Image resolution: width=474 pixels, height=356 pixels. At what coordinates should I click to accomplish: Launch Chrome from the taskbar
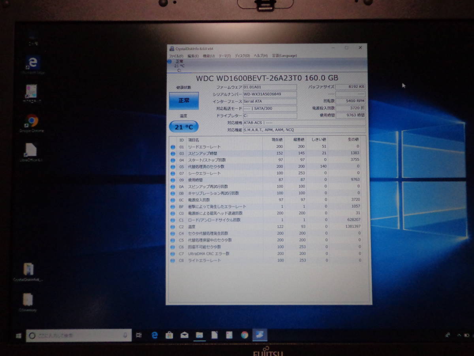245,335
